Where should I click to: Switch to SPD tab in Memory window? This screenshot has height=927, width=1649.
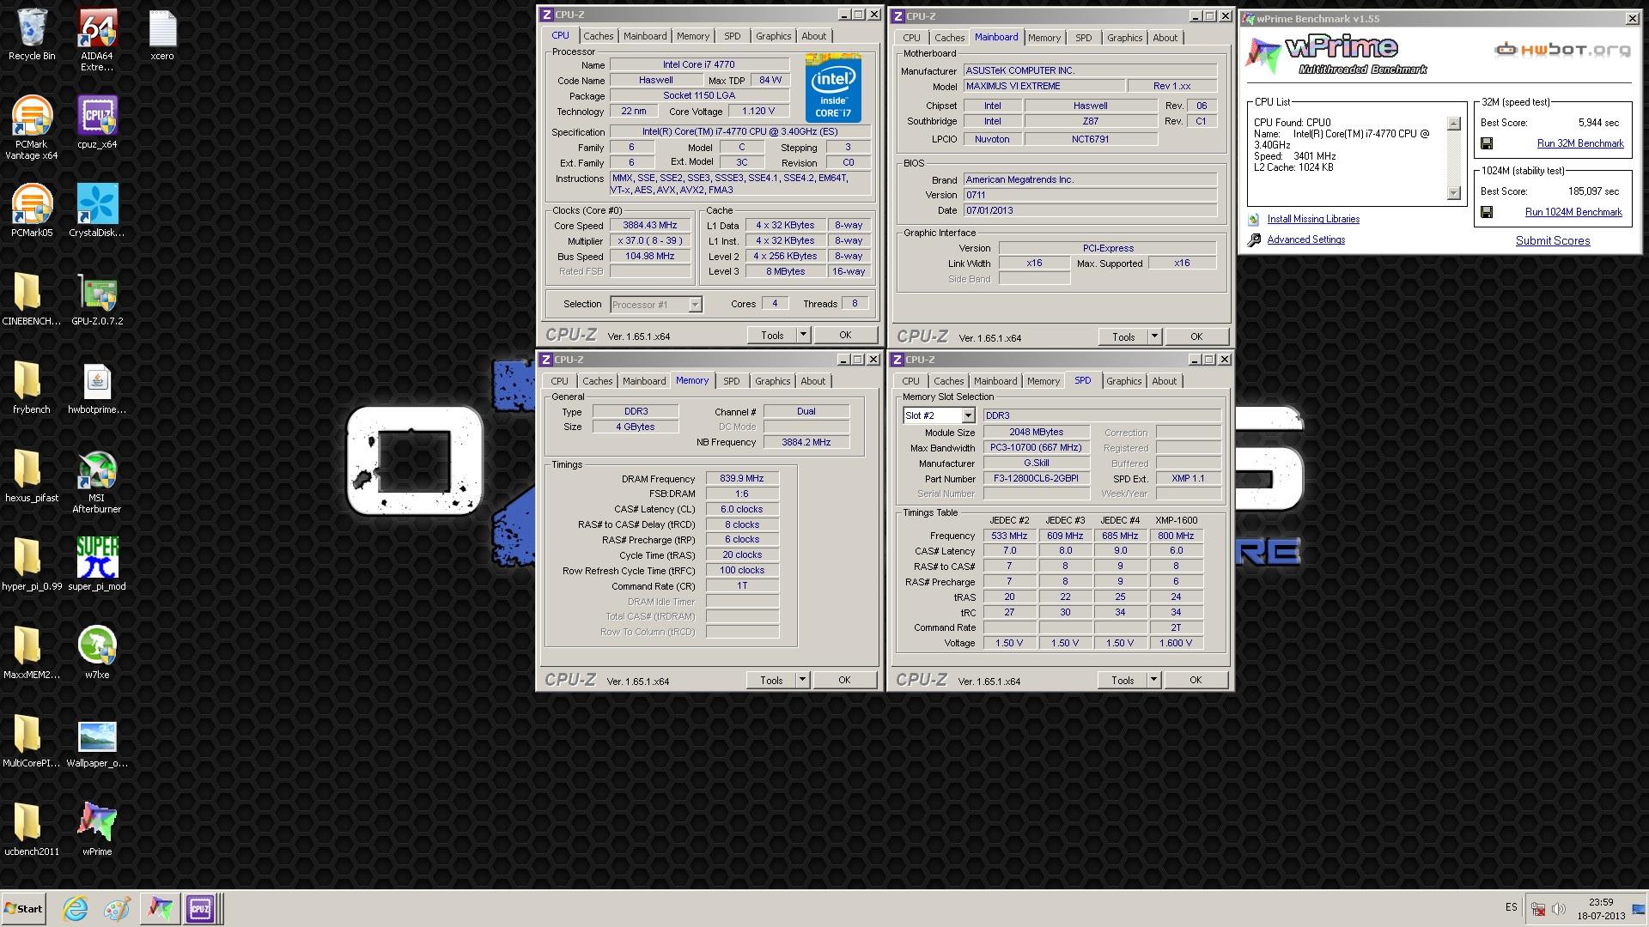click(x=731, y=381)
